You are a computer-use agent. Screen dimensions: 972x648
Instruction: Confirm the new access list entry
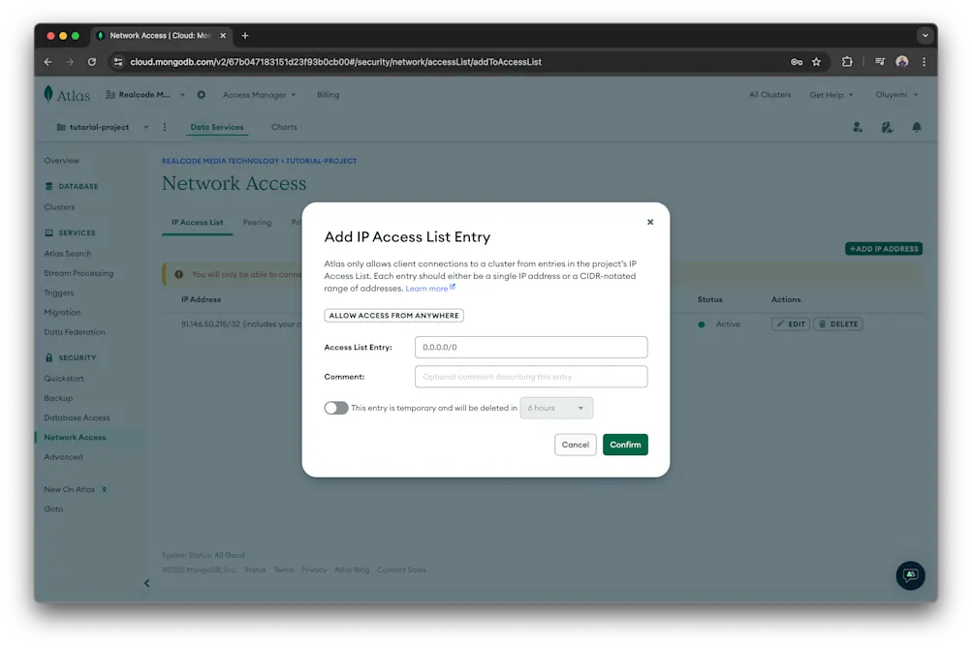(625, 444)
